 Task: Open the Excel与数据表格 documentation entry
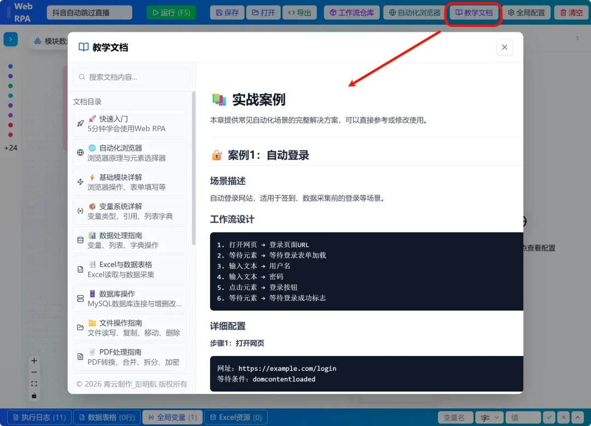(130, 269)
